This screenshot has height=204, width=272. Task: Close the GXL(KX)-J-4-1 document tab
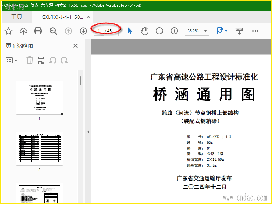click(88, 17)
